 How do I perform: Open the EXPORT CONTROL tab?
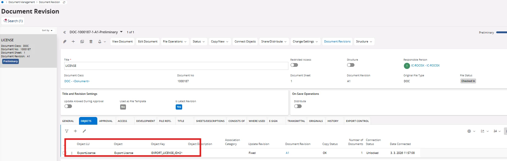(358, 121)
